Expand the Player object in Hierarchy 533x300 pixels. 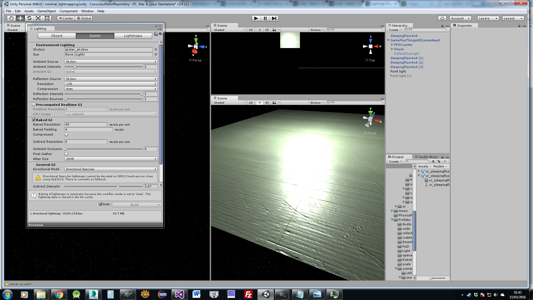click(392, 49)
